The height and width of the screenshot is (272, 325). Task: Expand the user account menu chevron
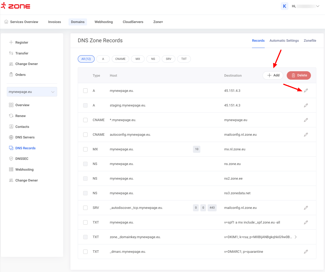[318, 6]
